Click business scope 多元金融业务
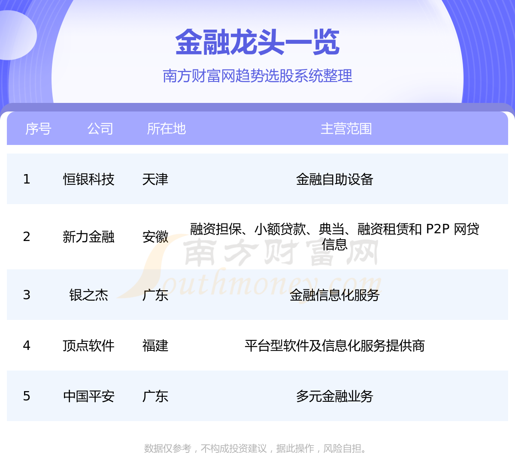Screen dimensions: 515x467 pos(334,396)
